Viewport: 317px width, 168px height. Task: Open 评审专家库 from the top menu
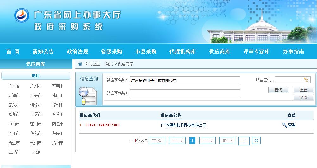[257, 52]
